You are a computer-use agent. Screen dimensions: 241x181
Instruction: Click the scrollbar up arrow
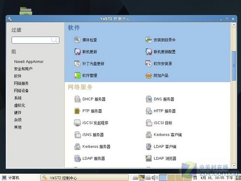[234, 25]
